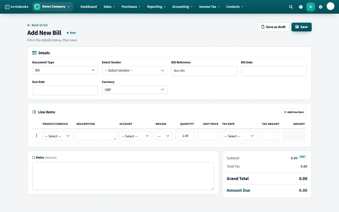Open the Accounting menu
The width and height of the screenshot is (339, 212).
182,7
